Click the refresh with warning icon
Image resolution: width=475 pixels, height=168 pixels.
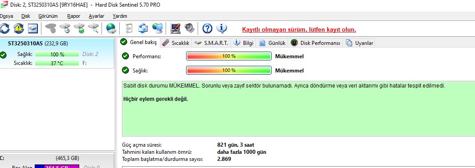click(19, 28)
